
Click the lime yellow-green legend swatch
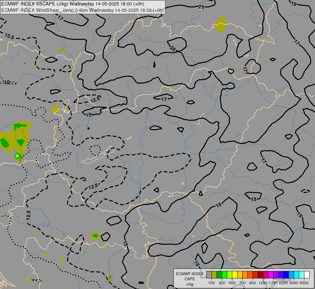point(229,275)
